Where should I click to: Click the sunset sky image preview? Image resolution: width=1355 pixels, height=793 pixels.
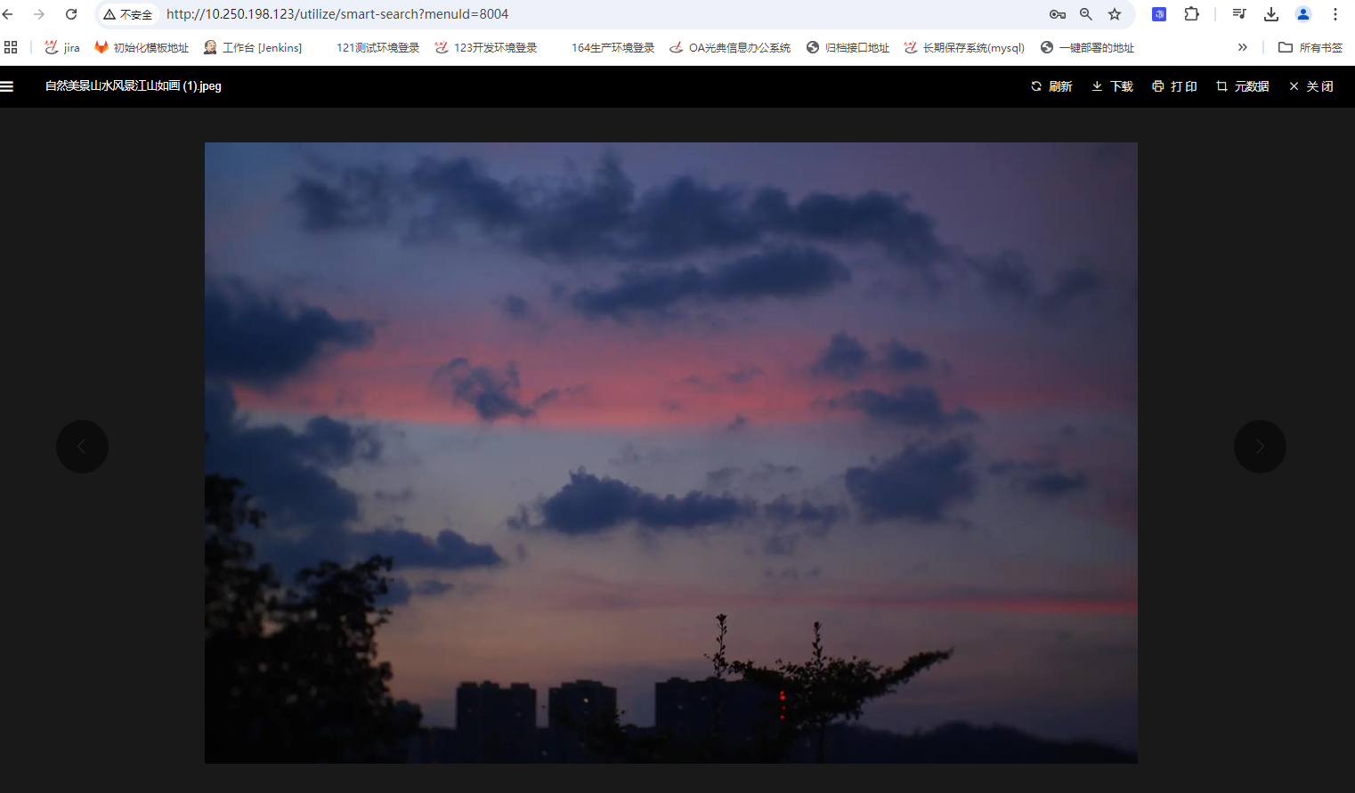(671, 452)
